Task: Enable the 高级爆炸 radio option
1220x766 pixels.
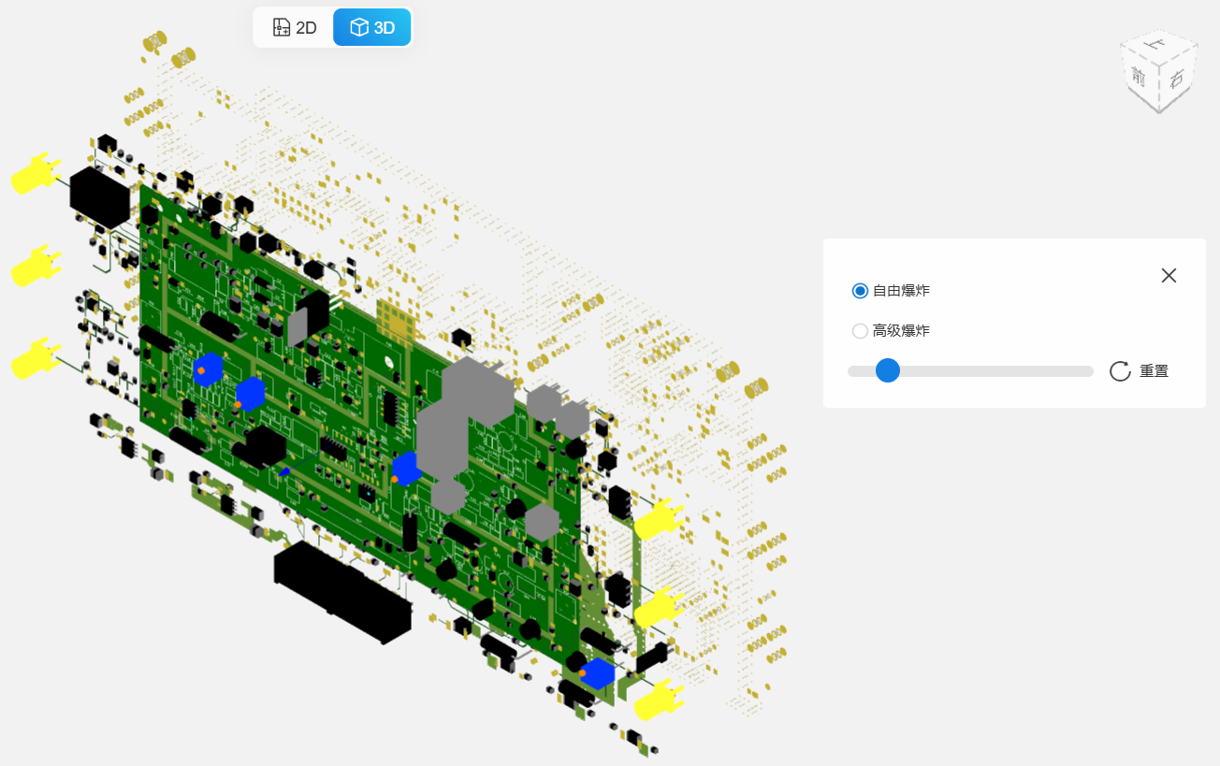Action: (x=861, y=331)
